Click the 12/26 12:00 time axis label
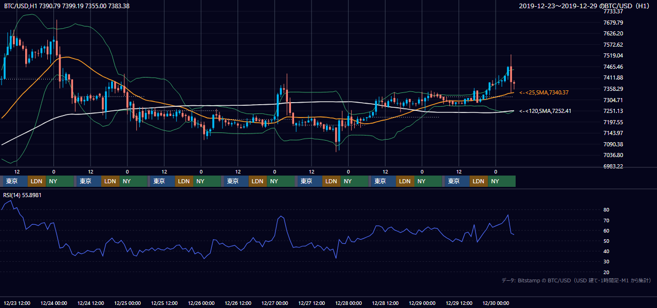657x308 pixels. (238, 303)
